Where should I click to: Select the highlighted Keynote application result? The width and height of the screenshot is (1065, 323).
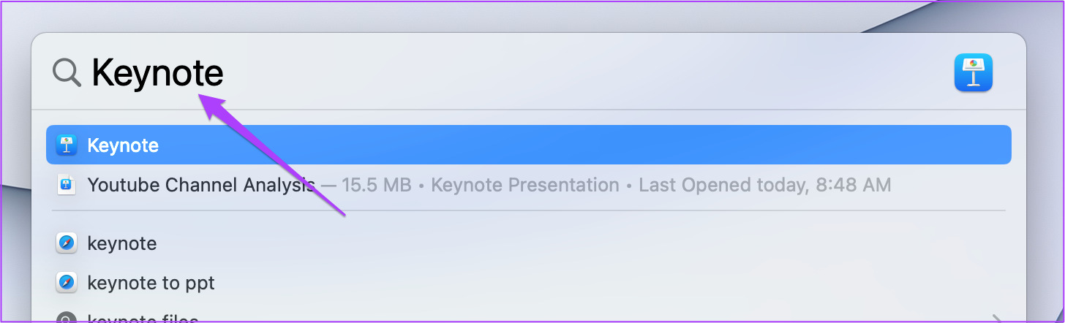529,145
